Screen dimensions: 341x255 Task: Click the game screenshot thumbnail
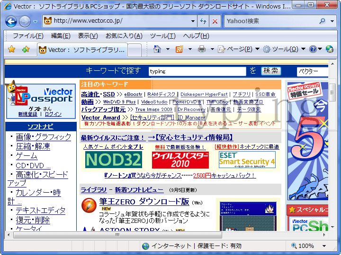click(x=248, y=216)
